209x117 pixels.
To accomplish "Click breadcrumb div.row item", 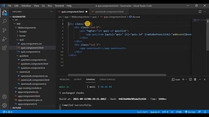I will tap(135, 17).
